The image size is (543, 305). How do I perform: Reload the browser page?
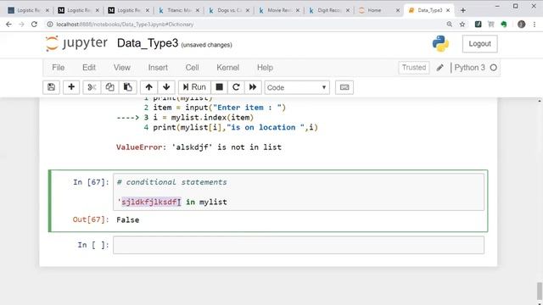[34, 25]
